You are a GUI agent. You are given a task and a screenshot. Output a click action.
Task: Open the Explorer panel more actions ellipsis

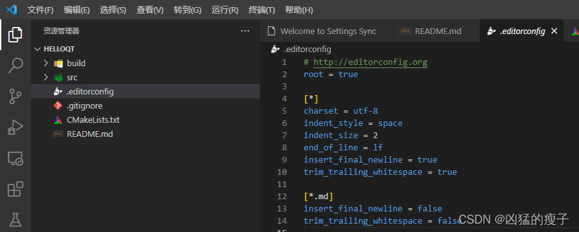click(245, 31)
